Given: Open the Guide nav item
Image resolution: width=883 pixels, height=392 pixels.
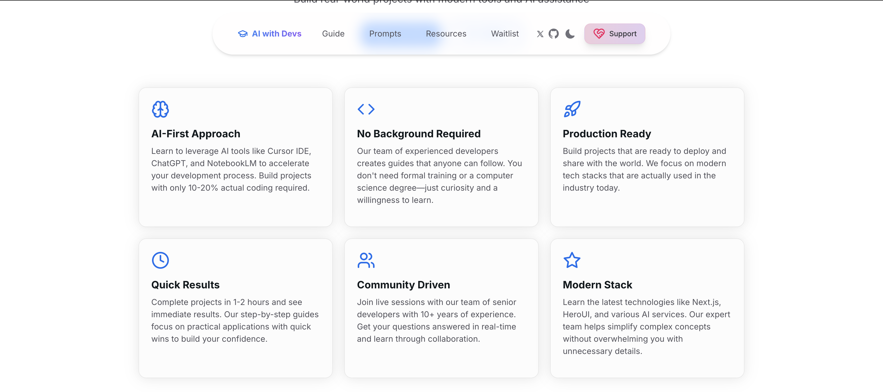Looking at the screenshot, I should pyautogui.click(x=333, y=33).
